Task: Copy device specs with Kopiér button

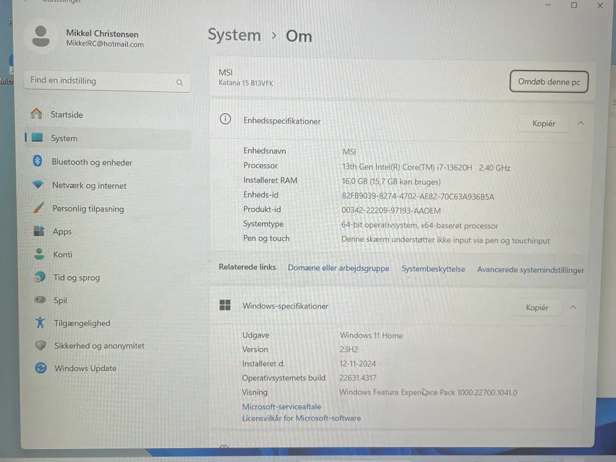Action: [544, 124]
